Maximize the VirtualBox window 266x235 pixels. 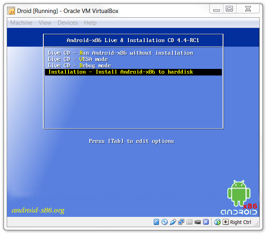[229, 9]
